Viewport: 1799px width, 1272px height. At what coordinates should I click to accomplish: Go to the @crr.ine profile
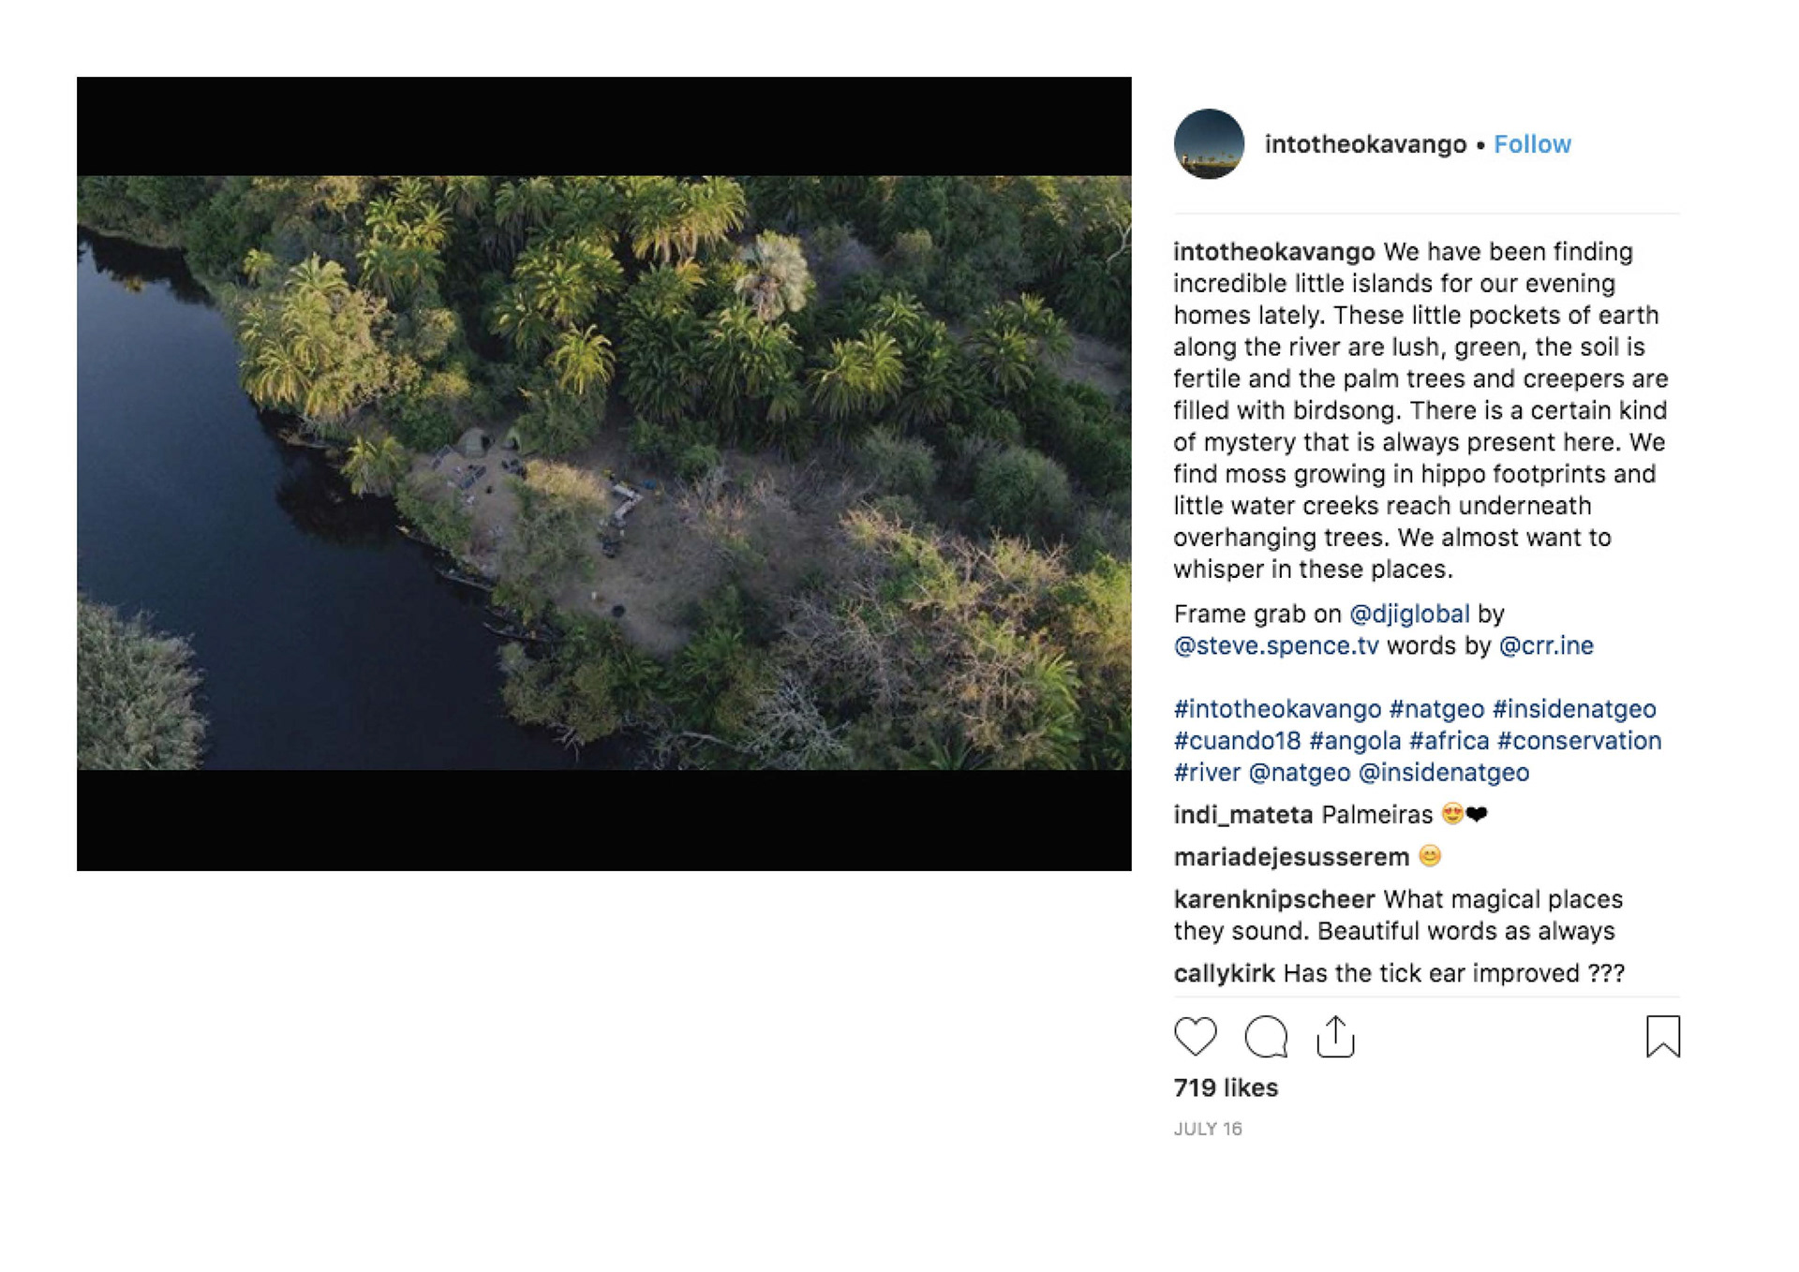(1546, 646)
